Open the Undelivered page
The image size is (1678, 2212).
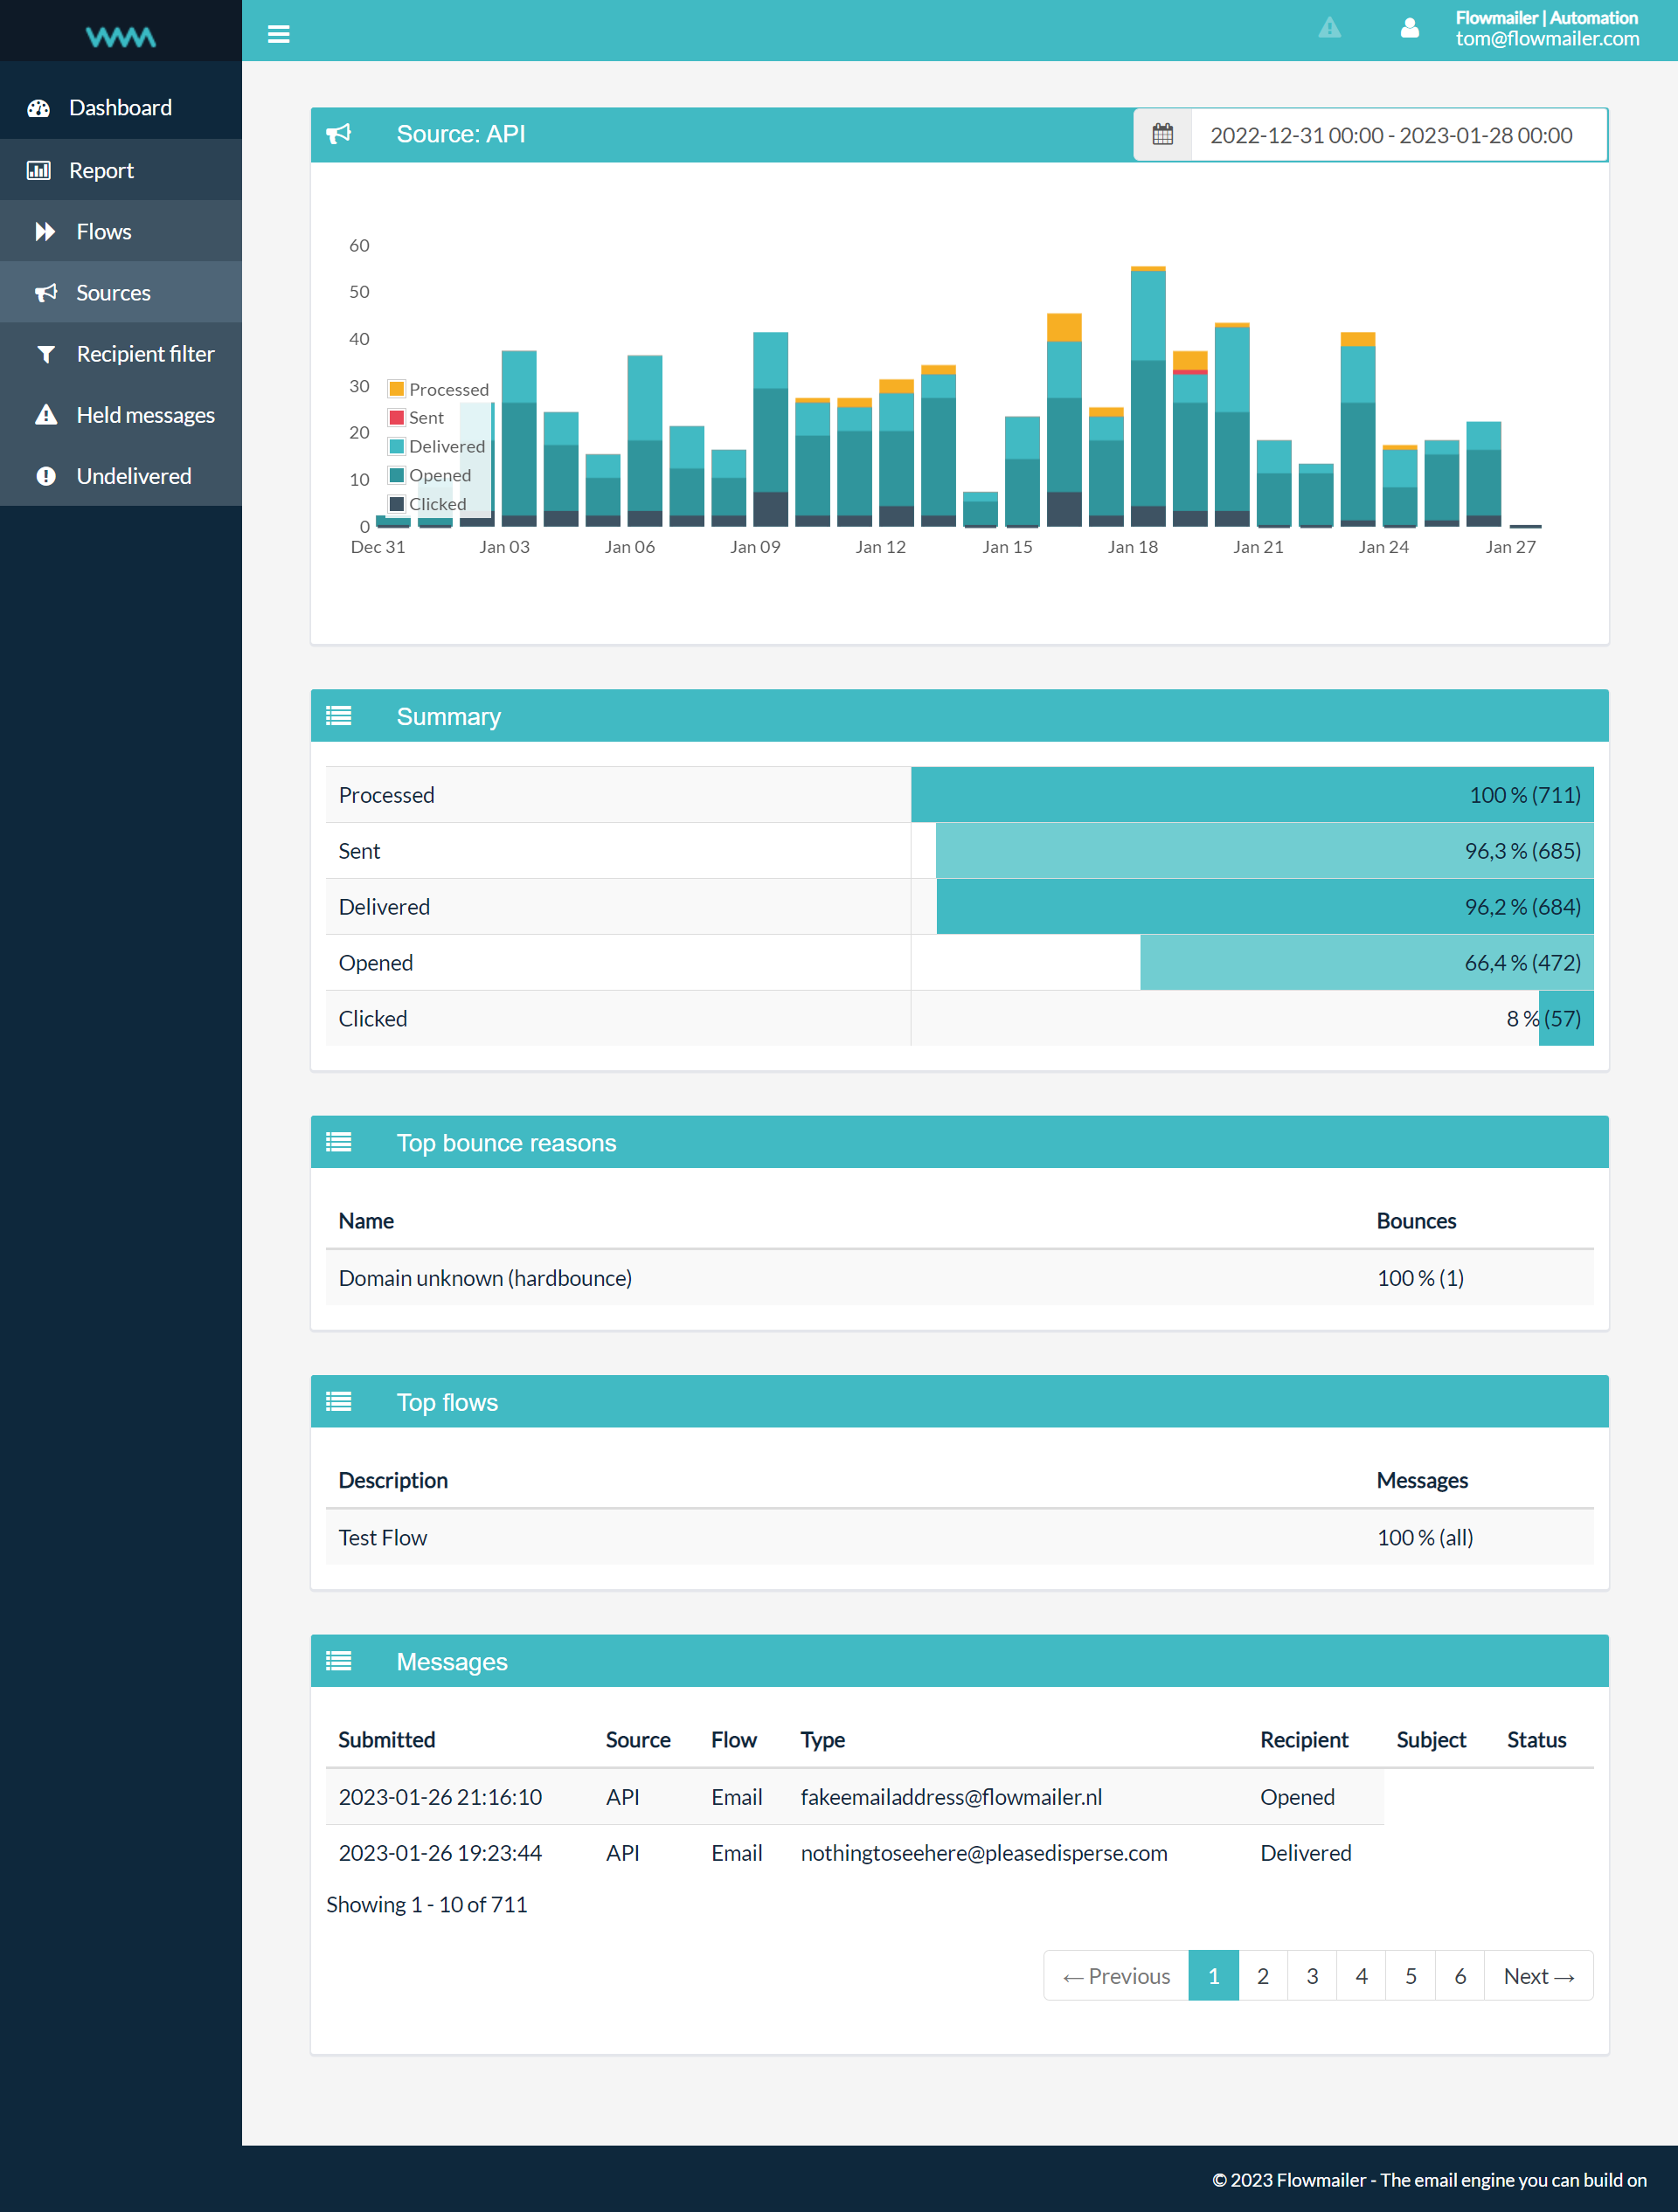coord(121,476)
